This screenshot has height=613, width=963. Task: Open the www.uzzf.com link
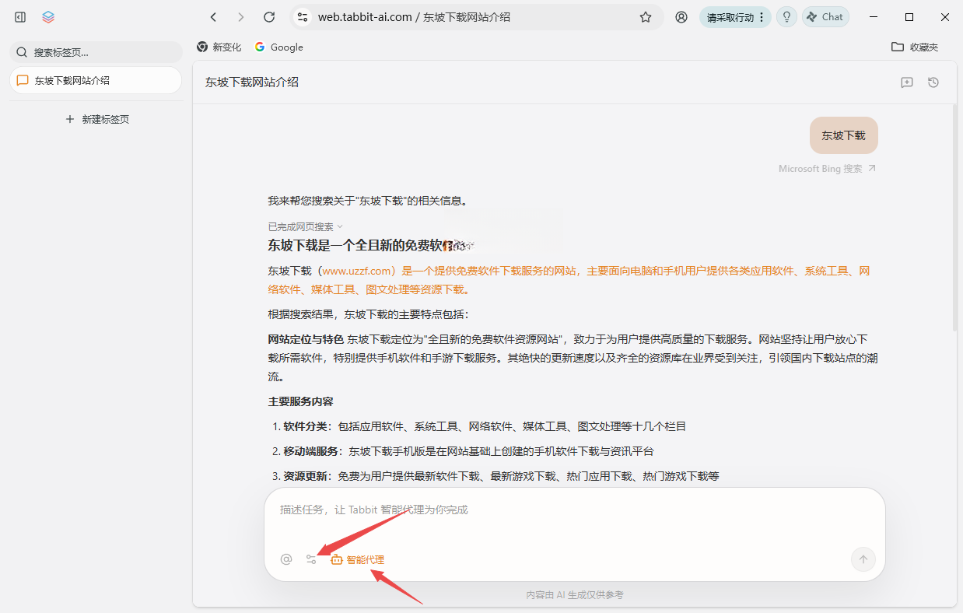pyautogui.click(x=358, y=271)
